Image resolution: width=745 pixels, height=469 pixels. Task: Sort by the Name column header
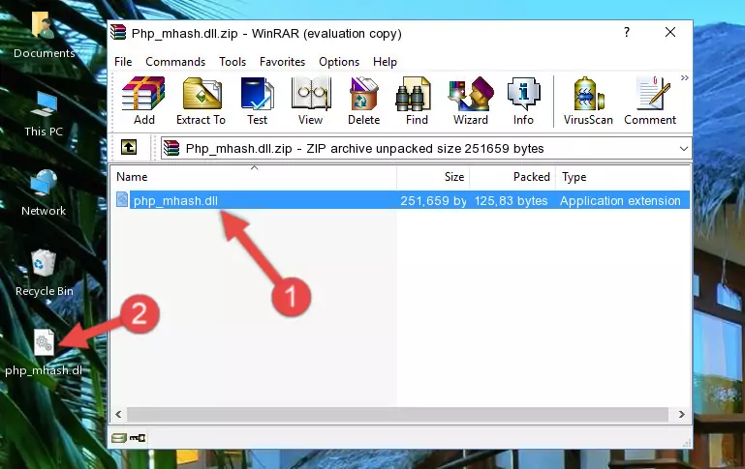254,177
